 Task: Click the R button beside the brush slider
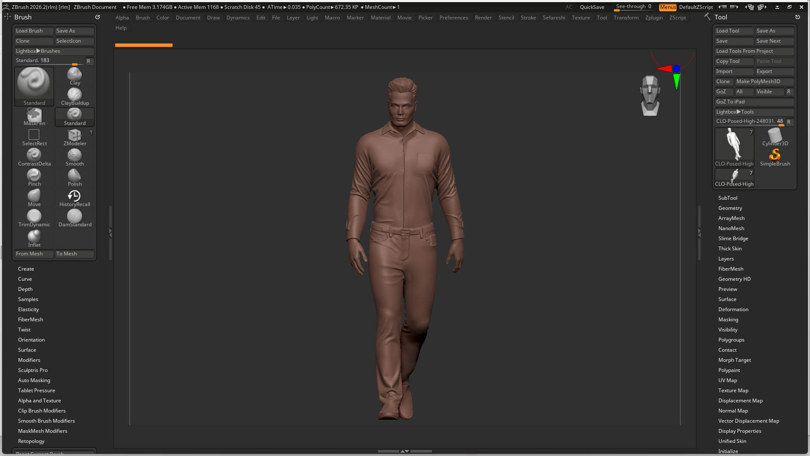pyautogui.click(x=89, y=61)
